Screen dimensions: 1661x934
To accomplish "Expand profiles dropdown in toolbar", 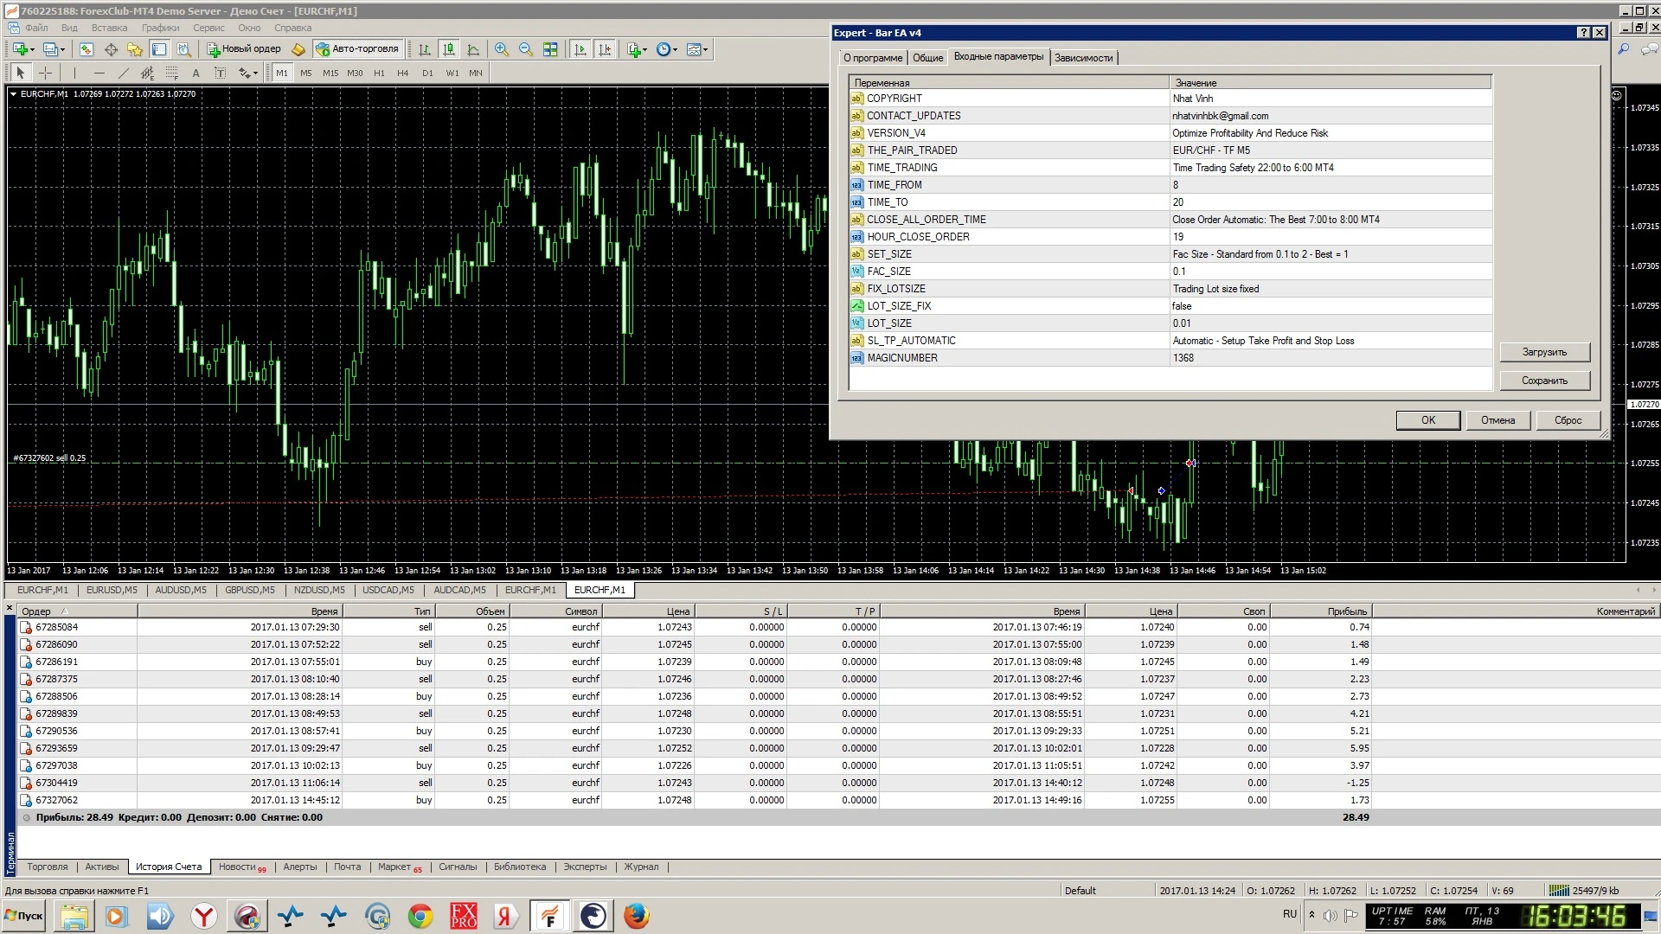I will click(x=62, y=50).
